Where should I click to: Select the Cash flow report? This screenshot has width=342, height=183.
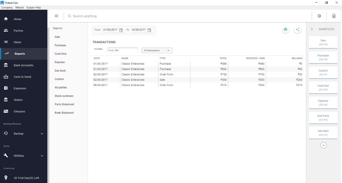click(x=61, y=54)
